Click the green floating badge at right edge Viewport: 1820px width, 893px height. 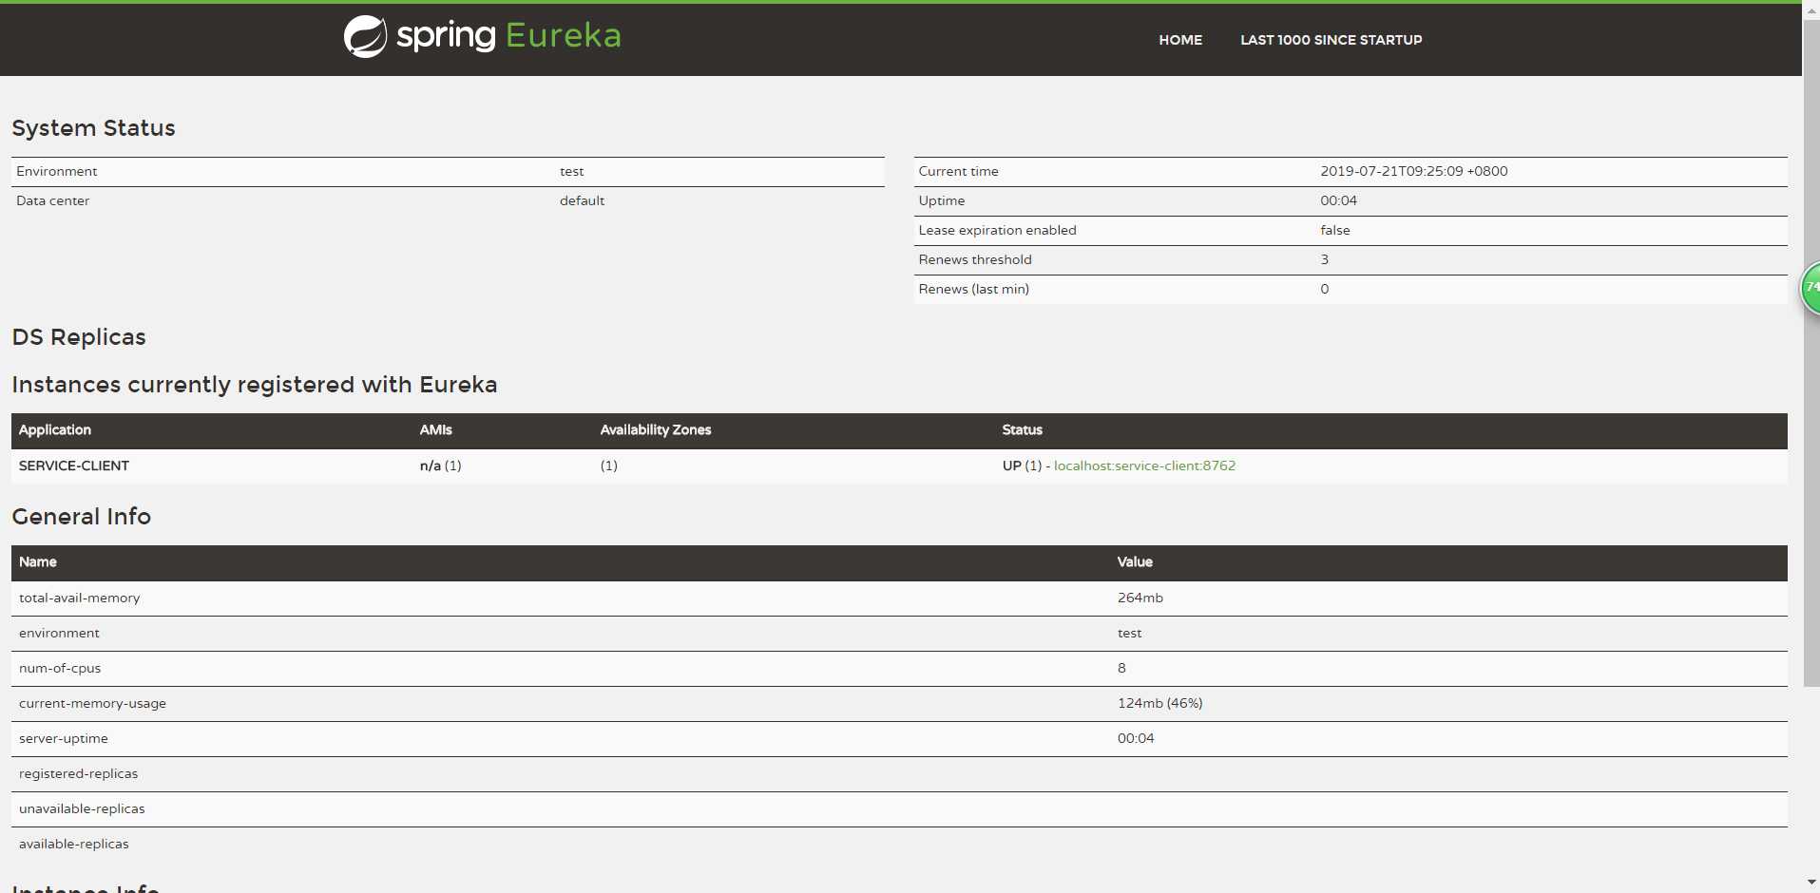[1810, 287]
